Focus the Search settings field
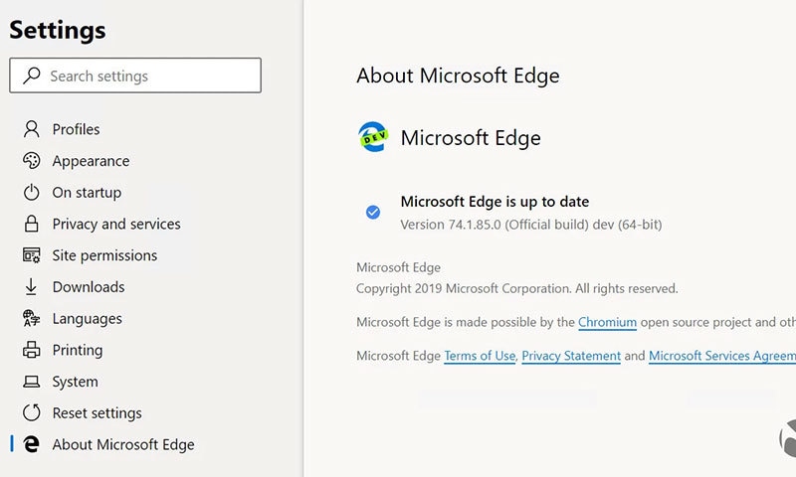The width and height of the screenshot is (796, 477). point(135,75)
